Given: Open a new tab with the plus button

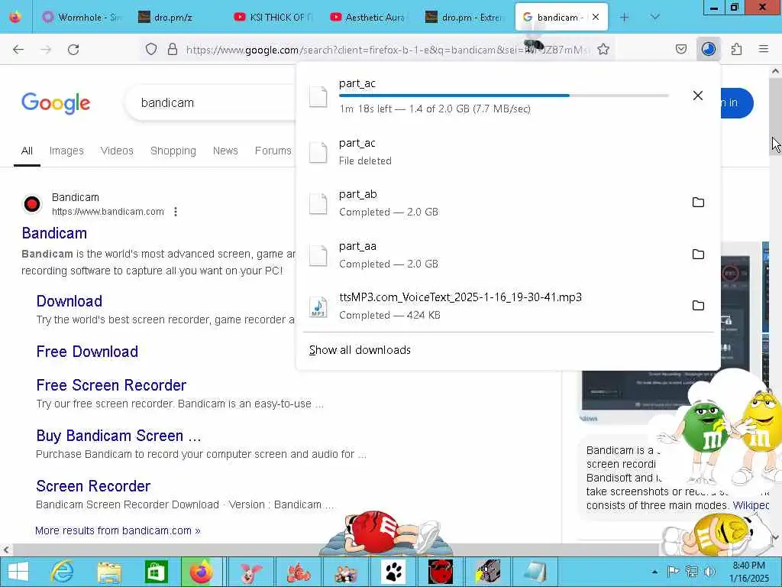Looking at the screenshot, I should tap(625, 17).
